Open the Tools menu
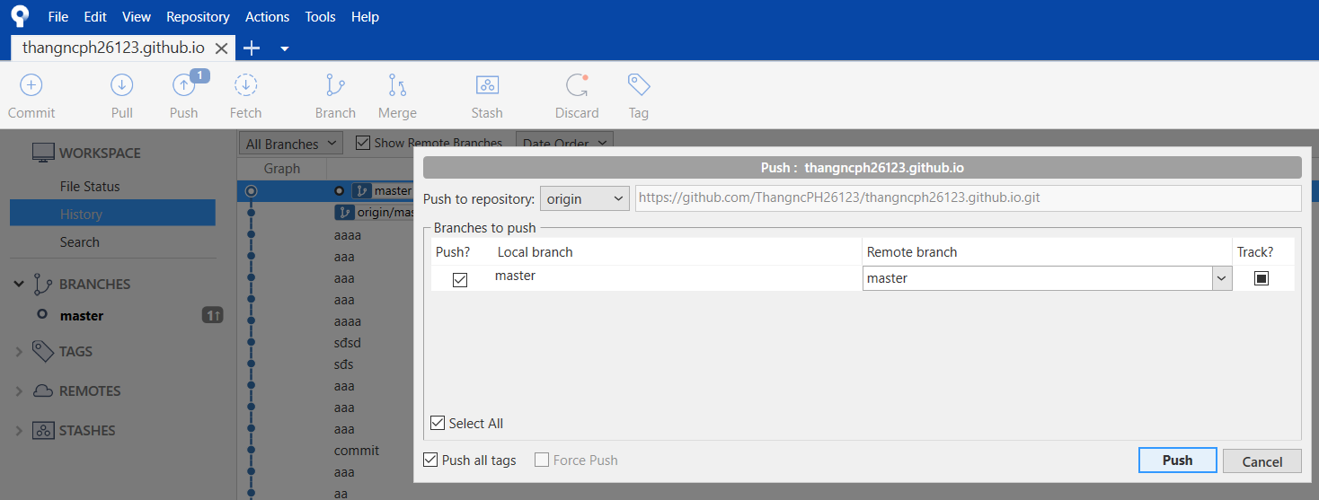 pyautogui.click(x=320, y=16)
